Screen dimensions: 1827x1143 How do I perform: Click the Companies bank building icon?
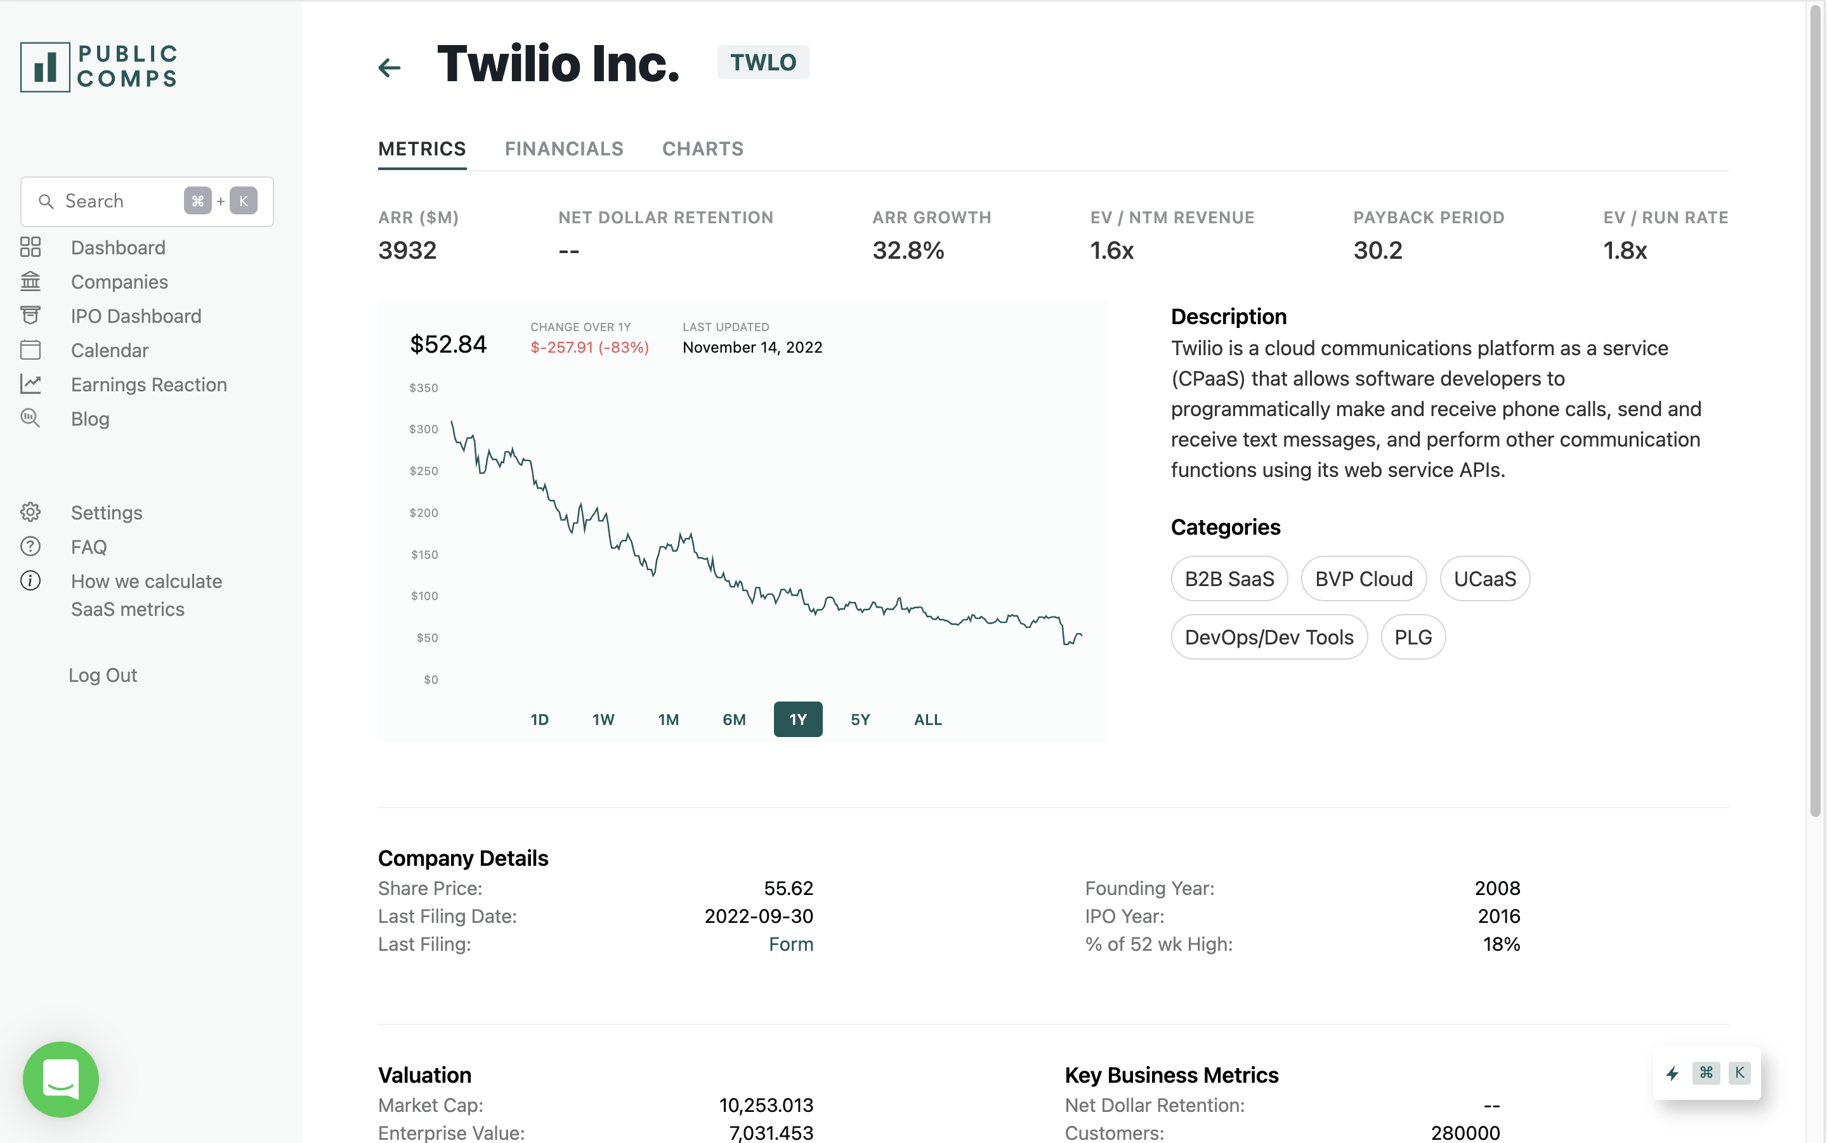coord(30,281)
